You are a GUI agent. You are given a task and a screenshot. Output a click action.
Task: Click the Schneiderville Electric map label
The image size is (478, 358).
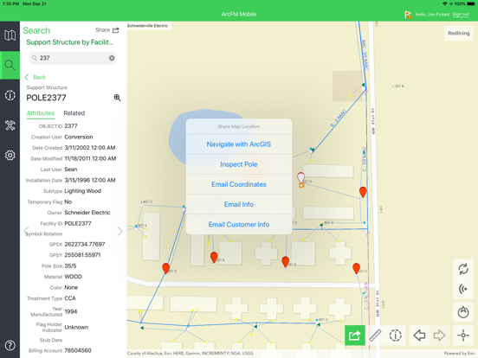pyautogui.click(x=147, y=26)
